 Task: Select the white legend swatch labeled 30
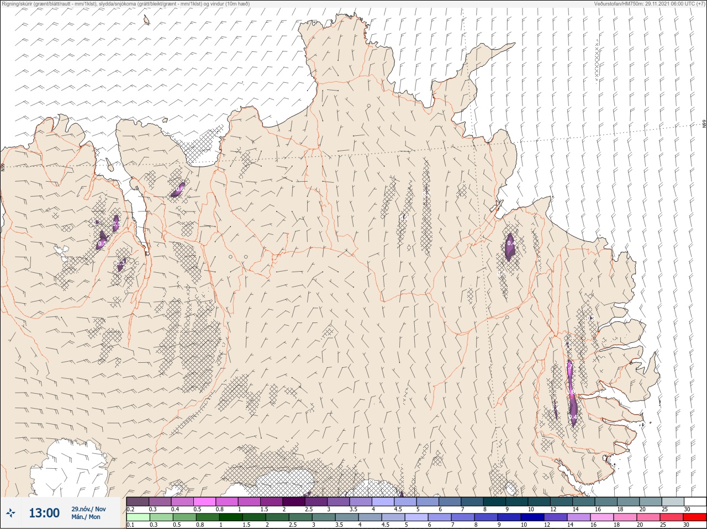(x=695, y=501)
